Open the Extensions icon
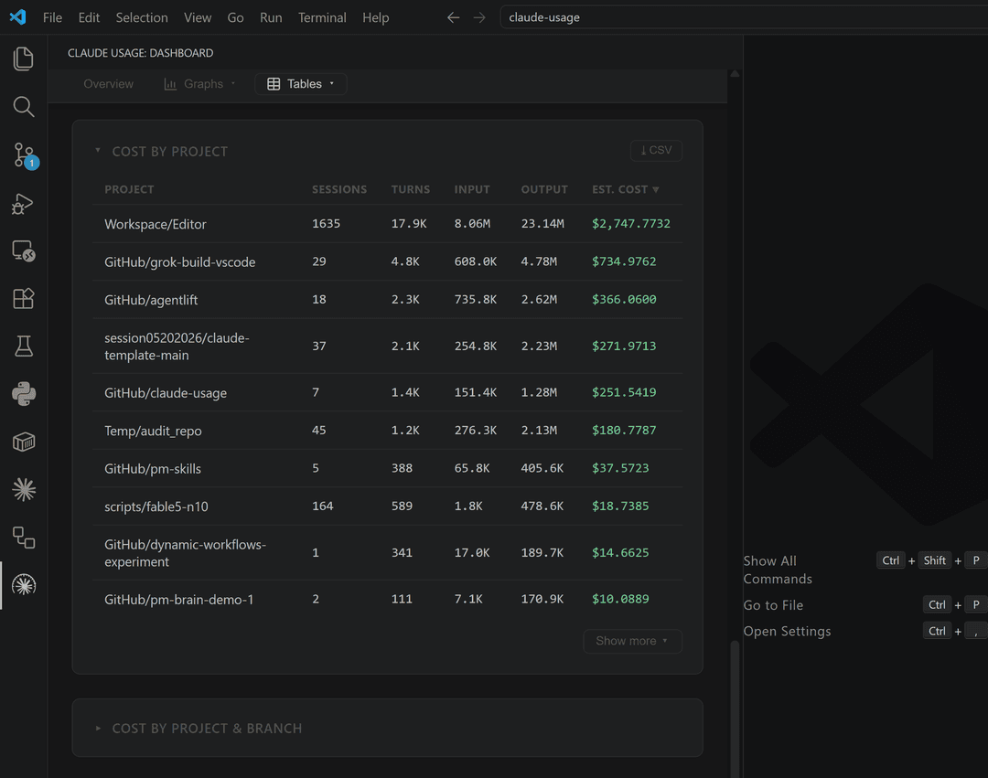This screenshot has width=988, height=778. click(x=23, y=298)
